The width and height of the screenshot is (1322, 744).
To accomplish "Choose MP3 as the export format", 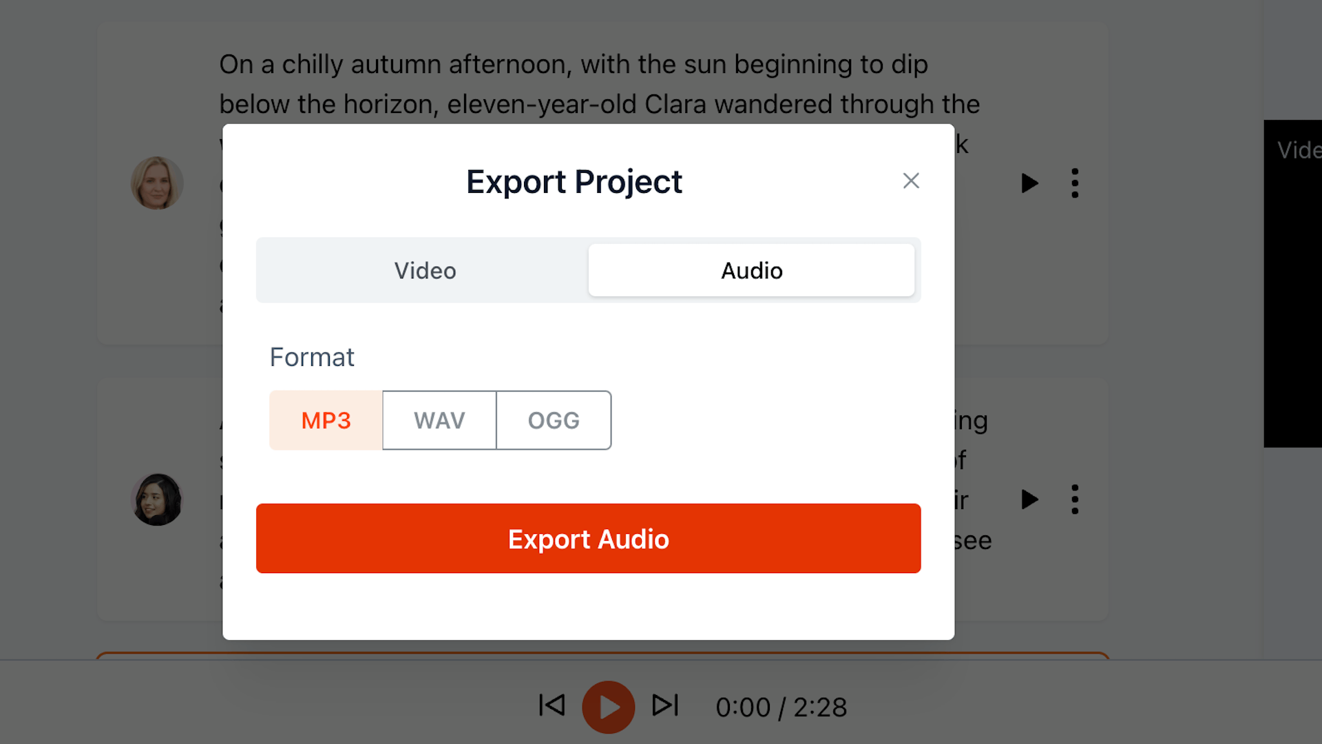I will 326,420.
